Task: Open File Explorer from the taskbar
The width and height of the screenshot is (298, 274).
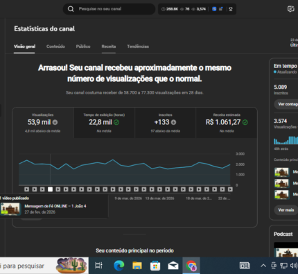Action: point(137,266)
